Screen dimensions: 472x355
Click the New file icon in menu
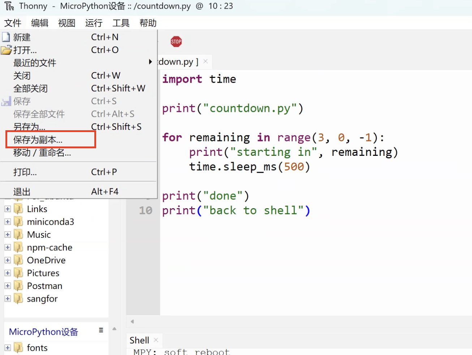(x=6, y=37)
